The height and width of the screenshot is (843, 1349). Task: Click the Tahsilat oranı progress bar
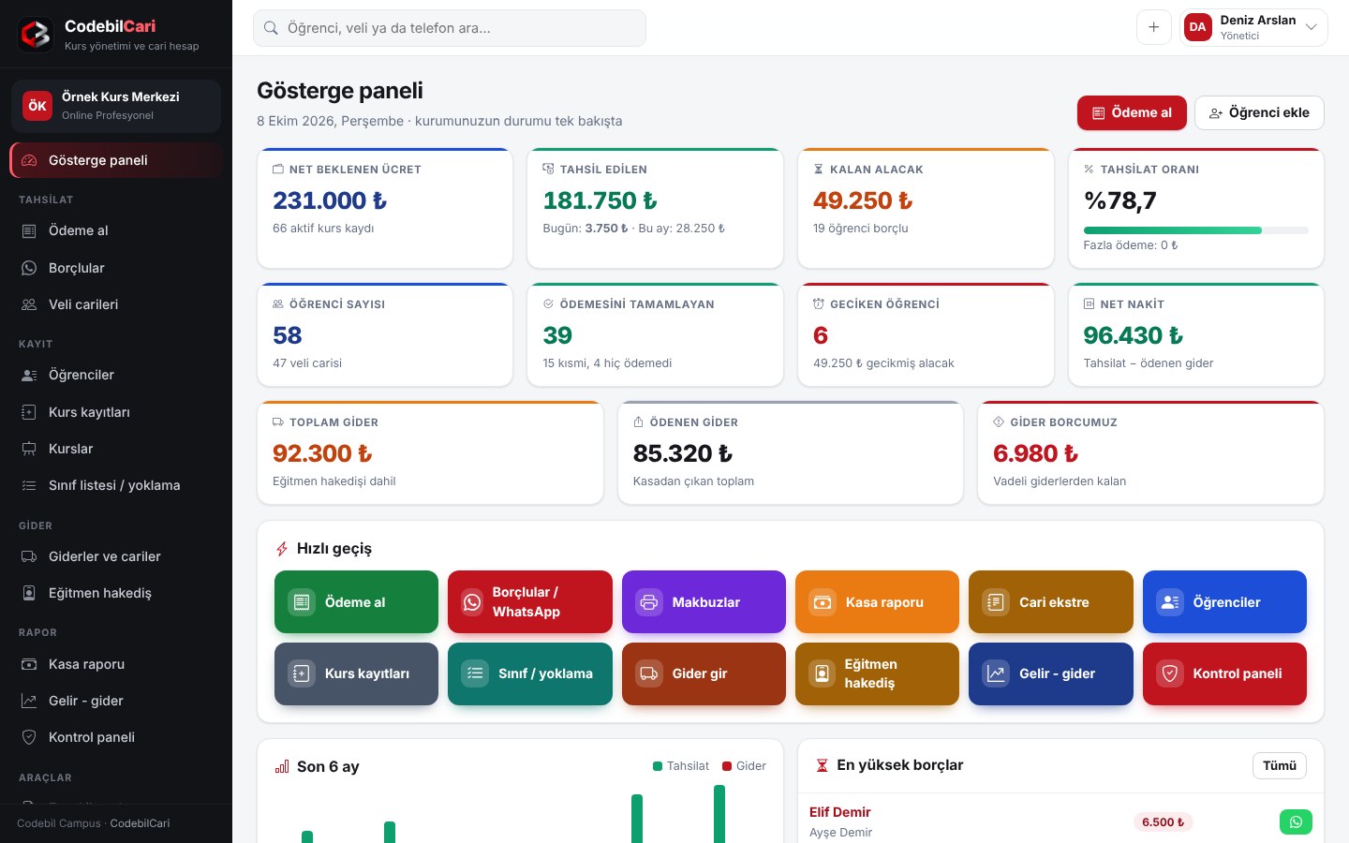[1196, 229]
